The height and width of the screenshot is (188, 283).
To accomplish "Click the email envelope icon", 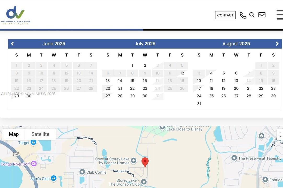I will tap(262, 15).
